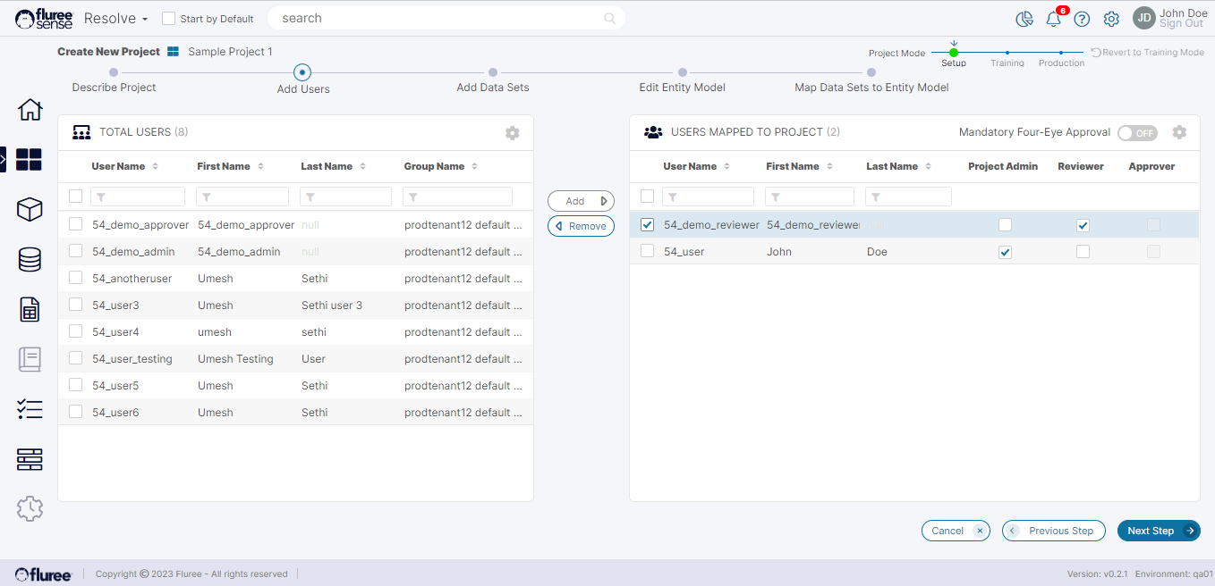
Task: Click the Next Step button
Action: point(1159,531)
